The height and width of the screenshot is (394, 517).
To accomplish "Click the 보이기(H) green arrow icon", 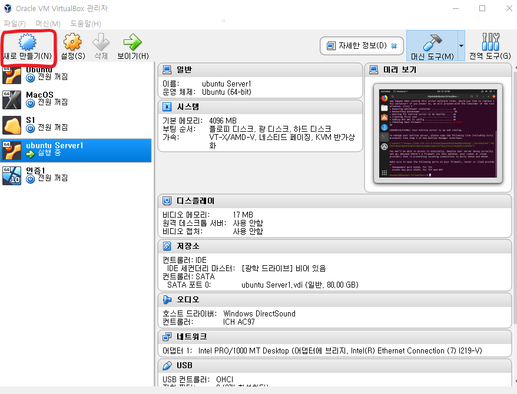I will pos(132,42).
